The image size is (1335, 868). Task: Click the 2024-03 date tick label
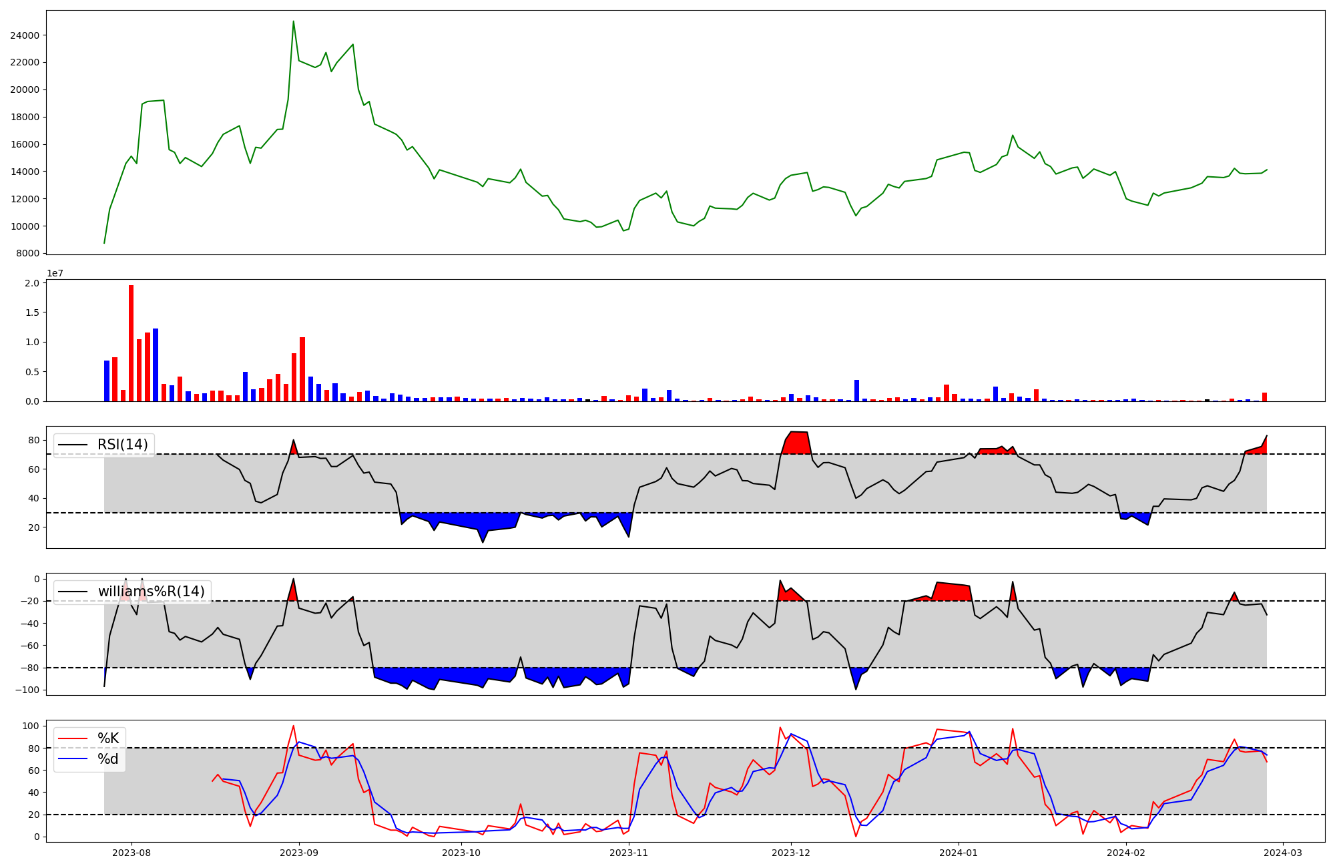click(1282, 853)
